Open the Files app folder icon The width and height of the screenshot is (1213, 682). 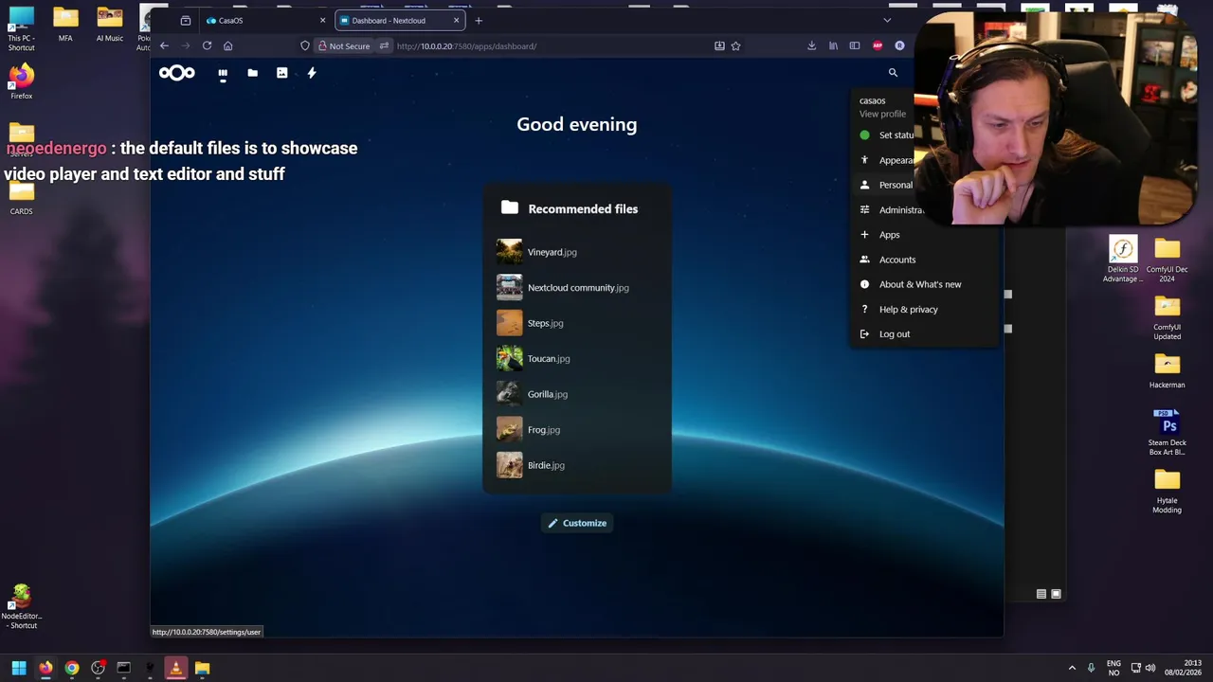click(252, 73)
